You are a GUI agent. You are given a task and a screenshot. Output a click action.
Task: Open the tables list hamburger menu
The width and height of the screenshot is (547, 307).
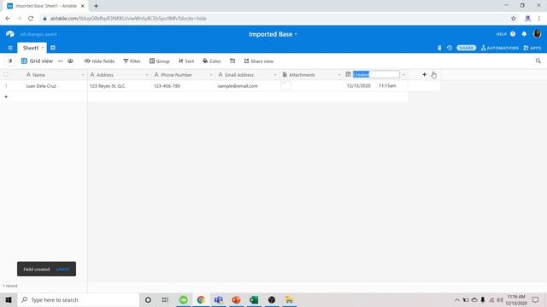pos(10,48)
